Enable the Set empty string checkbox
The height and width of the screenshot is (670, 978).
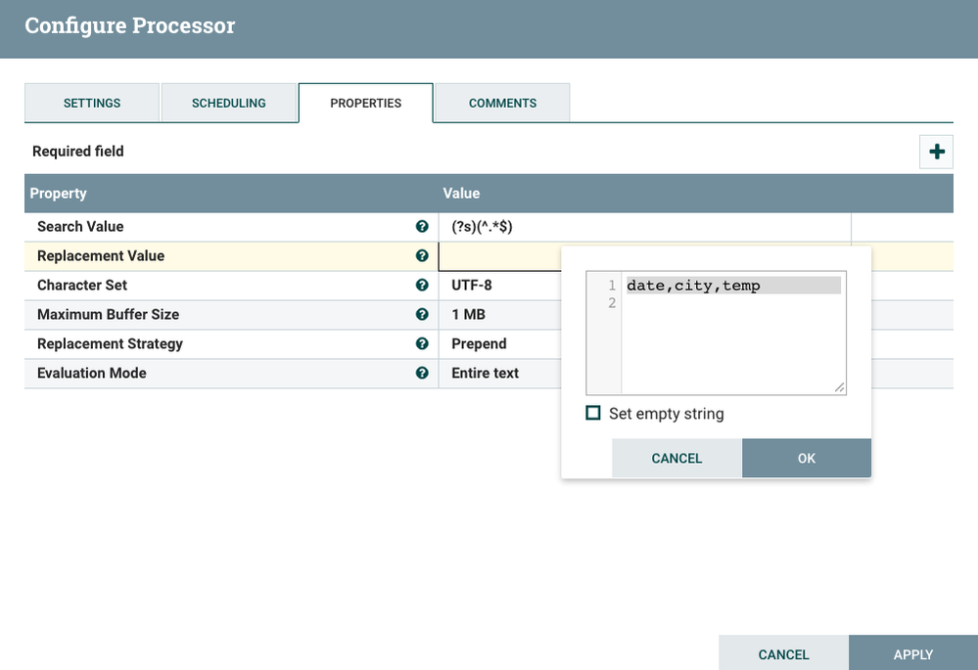tap(593, 413)
